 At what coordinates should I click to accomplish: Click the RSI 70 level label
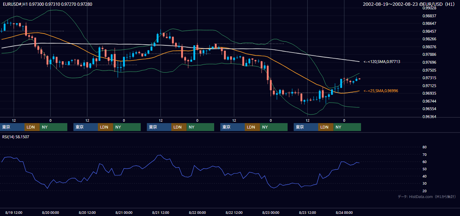[x=424, y=154]
